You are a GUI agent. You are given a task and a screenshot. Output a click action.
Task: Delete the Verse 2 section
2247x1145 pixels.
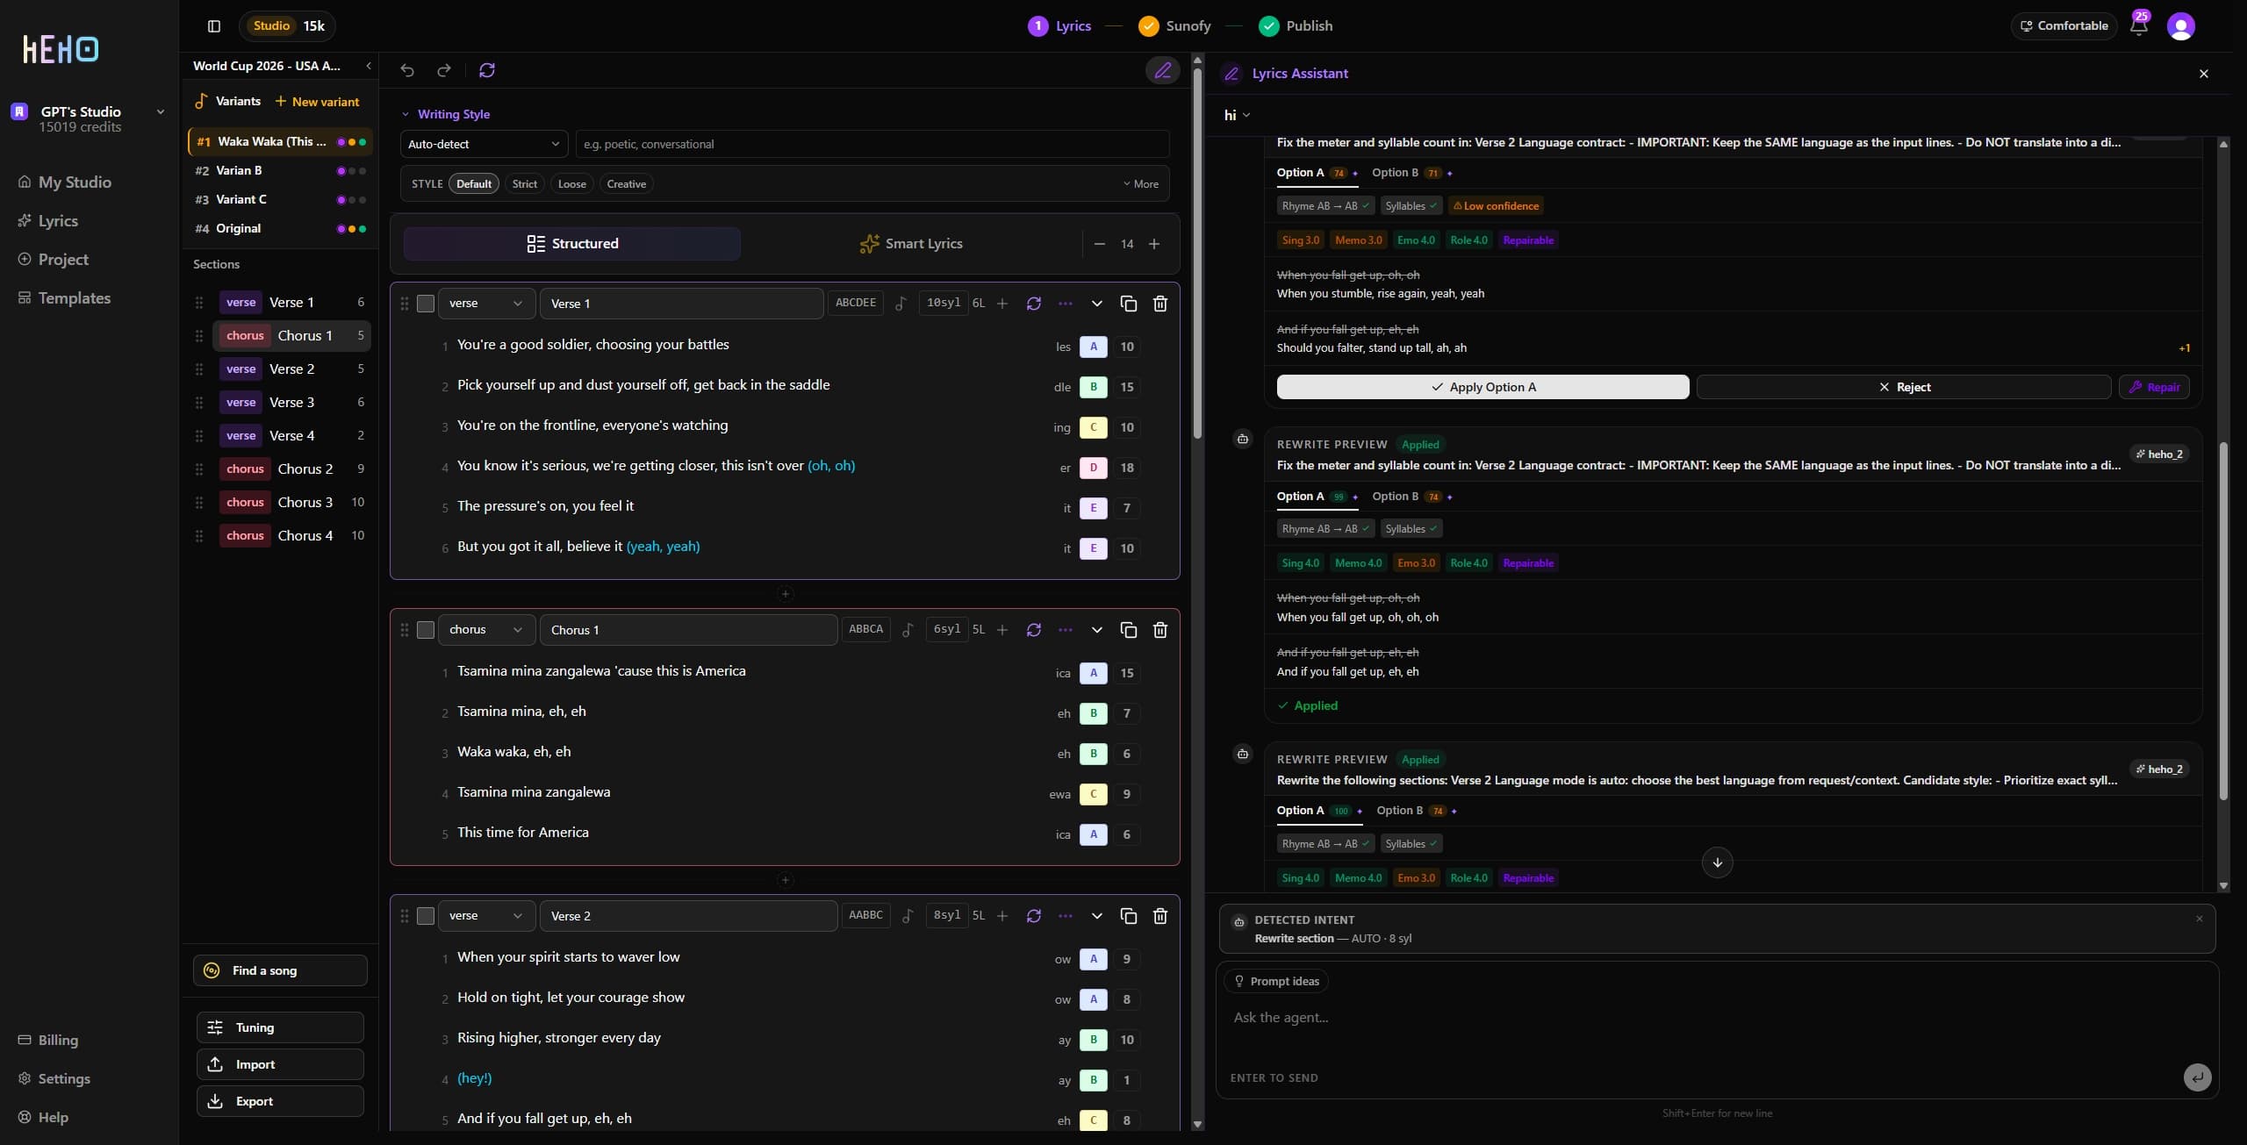(x=1160, y=916)
